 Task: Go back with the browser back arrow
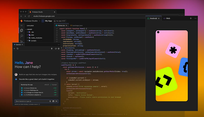click(x=21, y=16)
